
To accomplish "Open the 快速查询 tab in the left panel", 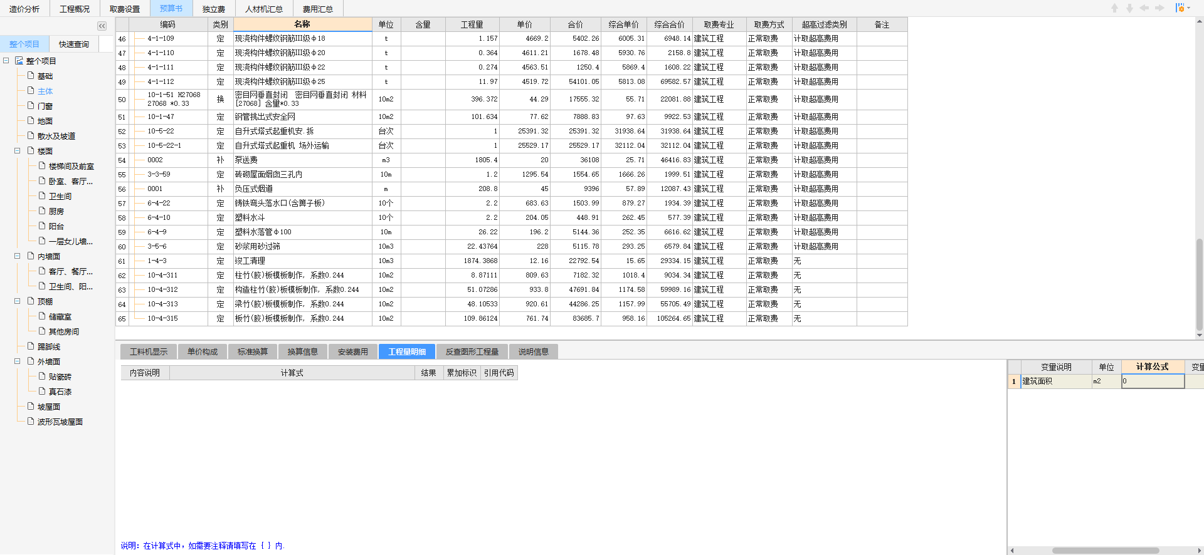I will (x=74, y=44).
